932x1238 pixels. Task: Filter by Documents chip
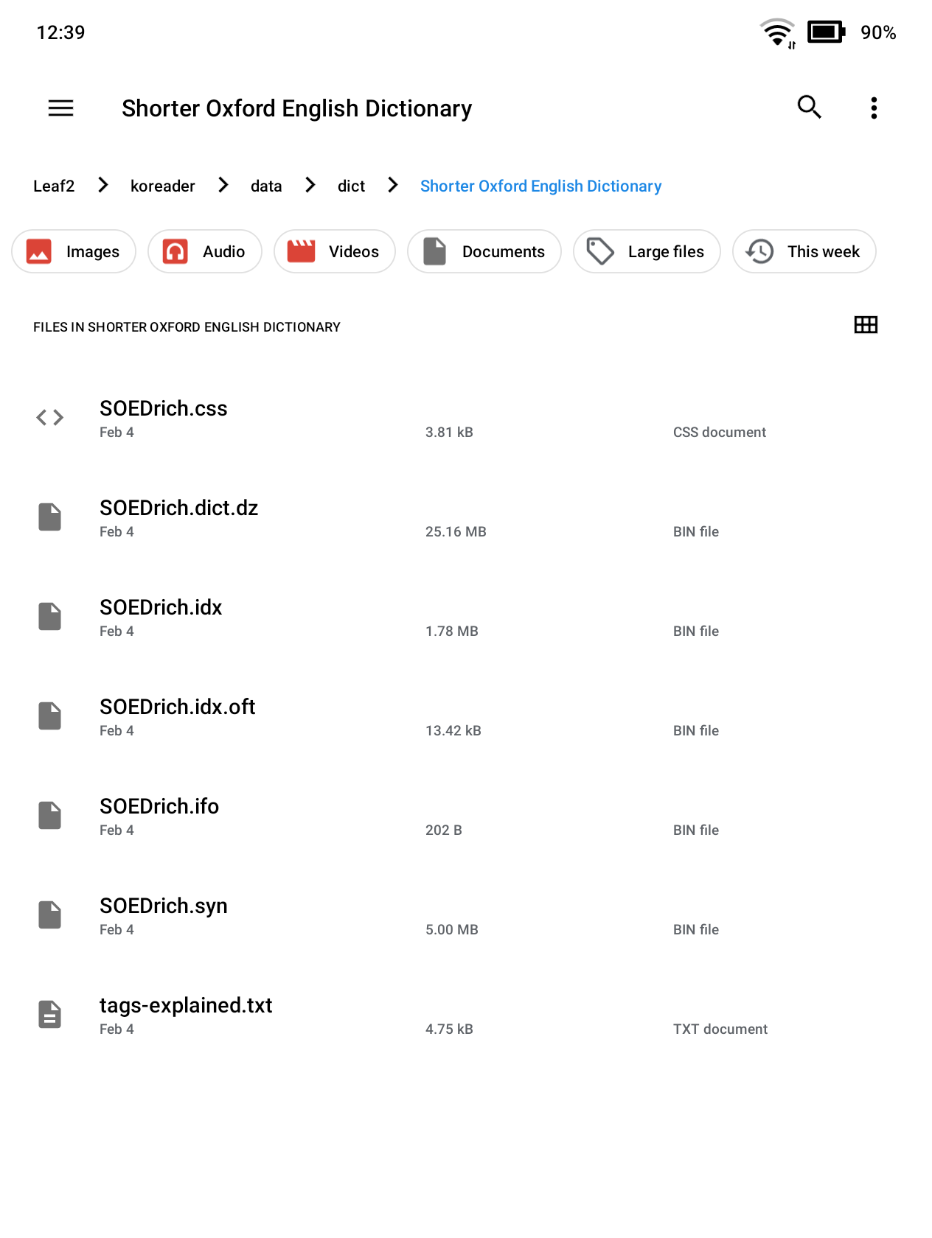[x=484, y=251]
